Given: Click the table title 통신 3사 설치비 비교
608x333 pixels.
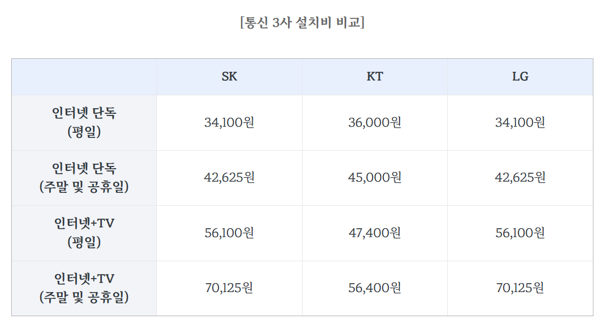Looking at the screenshot, I should (x=302, y=22).
